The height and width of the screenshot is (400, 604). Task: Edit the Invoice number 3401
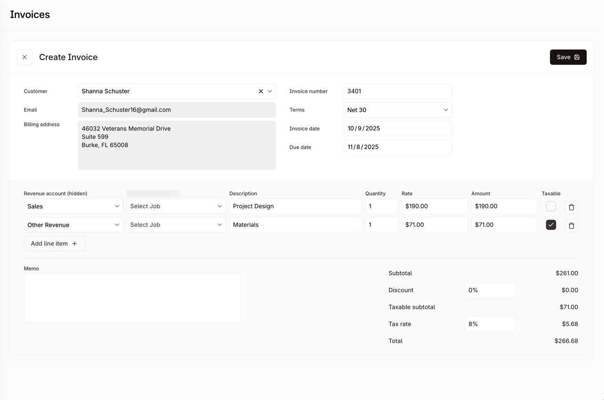tap(397, 91)
